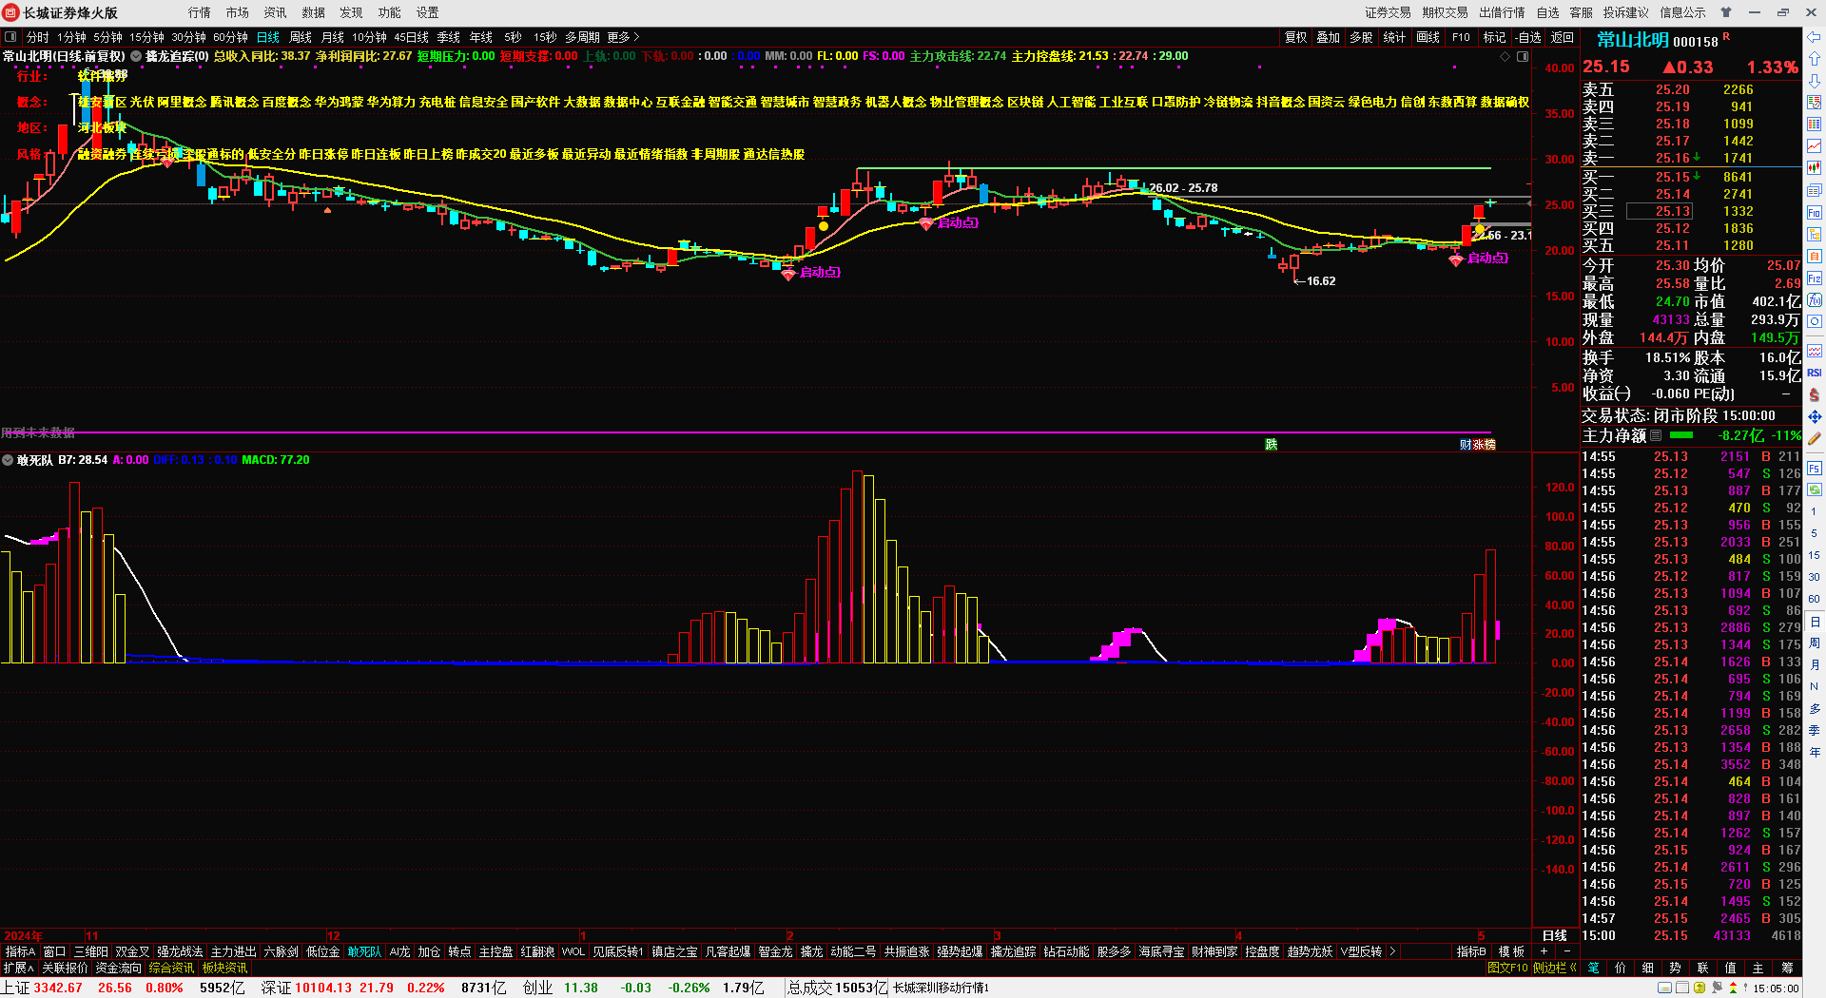
Task: Select the pencil drawing tool icon
Action: 1815,439
